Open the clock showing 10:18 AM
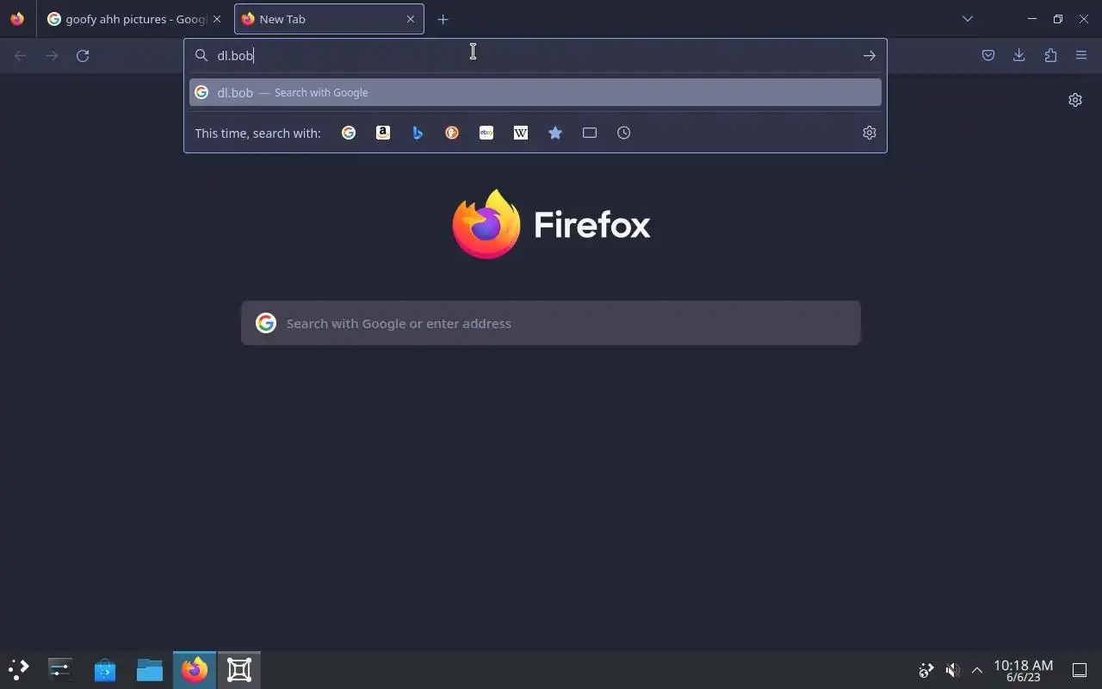1102x689 pixels. pyautogui.click(x=1023, y=670)
